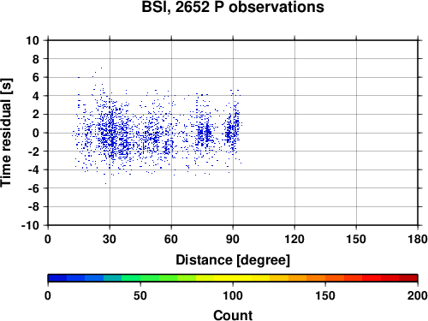Click y-axis tick label '-2'

33,152
